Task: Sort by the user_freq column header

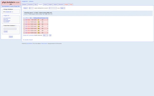Action: 46,18
